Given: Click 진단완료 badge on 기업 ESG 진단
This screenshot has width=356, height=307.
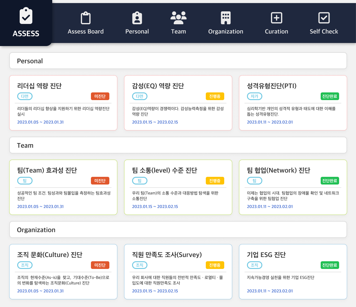Looking at the screenshot, I should coord(330,265).
